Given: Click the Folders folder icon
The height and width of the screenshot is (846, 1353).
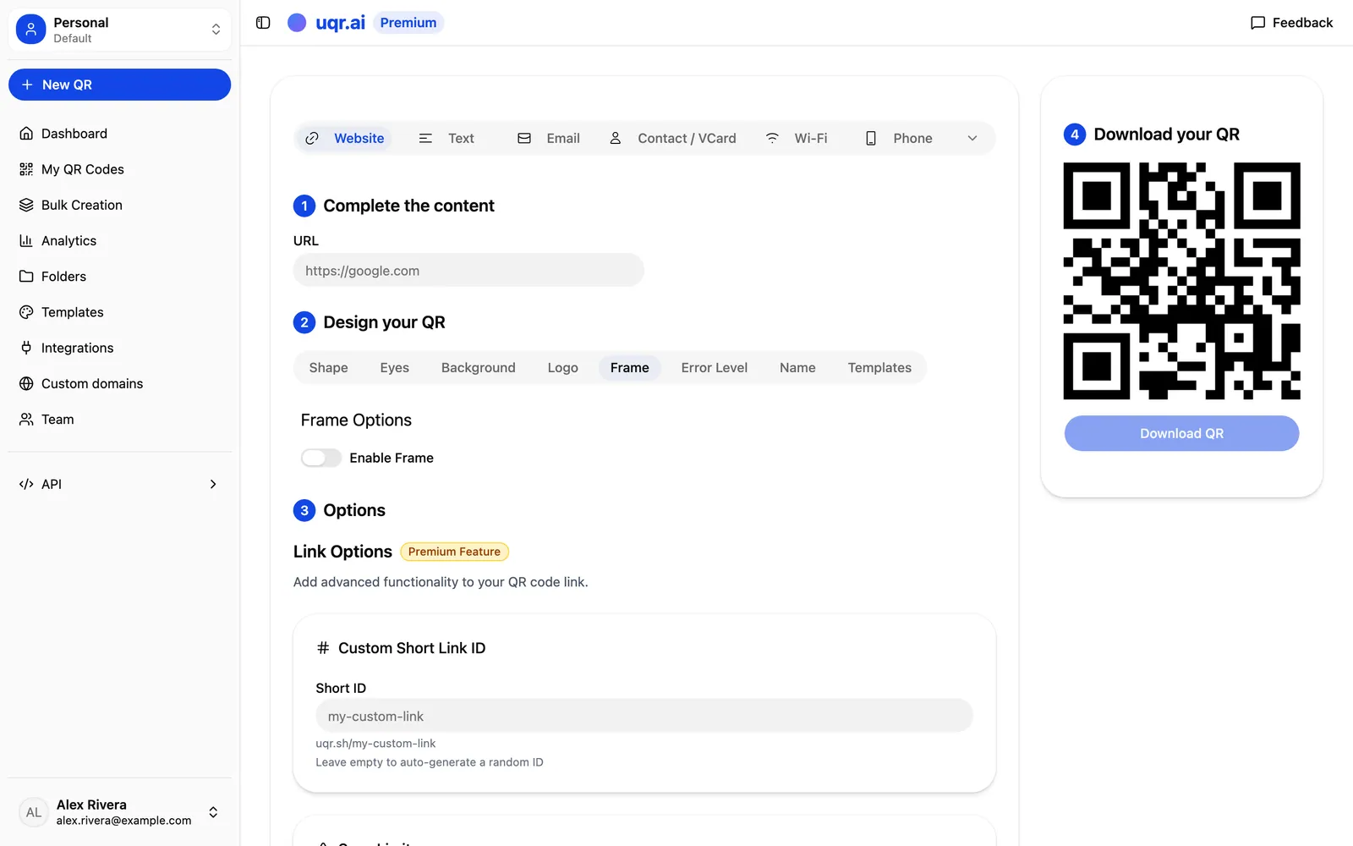Looking at the screenshot, I should pyautogui.click(x=26, y=277).
